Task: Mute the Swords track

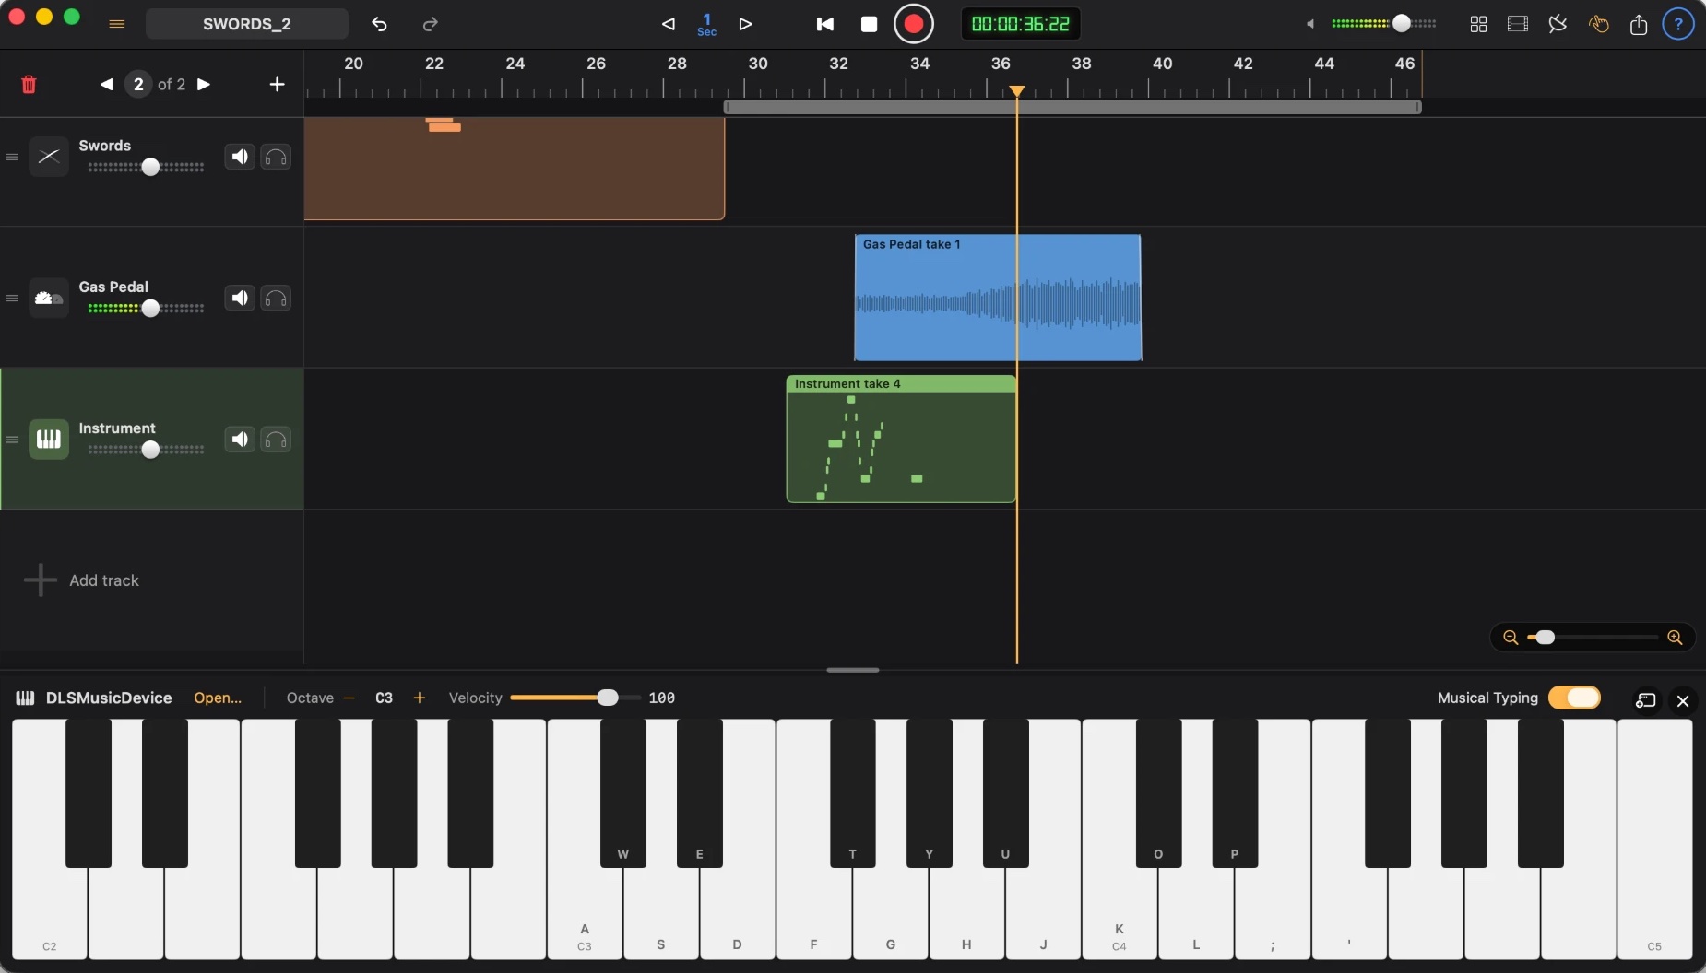Action: click(240, 157)
